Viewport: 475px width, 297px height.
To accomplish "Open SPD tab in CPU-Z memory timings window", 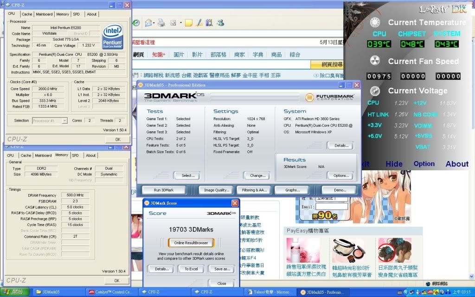I will (76, 155).
